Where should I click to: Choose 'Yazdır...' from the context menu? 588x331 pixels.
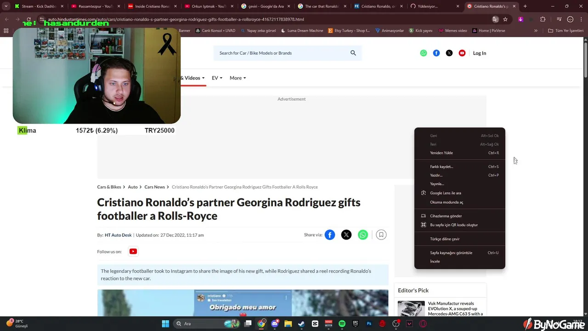click(459, 175)
